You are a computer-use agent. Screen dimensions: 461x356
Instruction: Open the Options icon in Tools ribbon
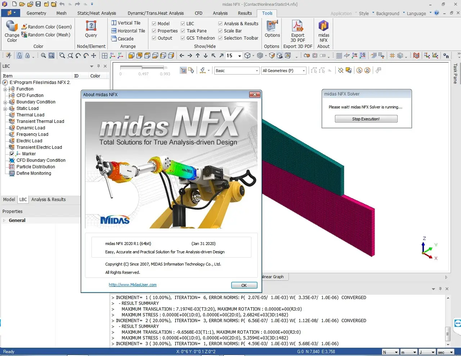pos(272,29)
